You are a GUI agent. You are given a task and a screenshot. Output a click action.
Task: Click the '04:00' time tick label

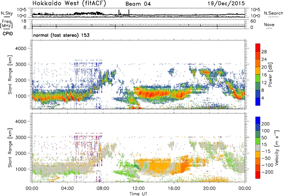tap(68, 189)
